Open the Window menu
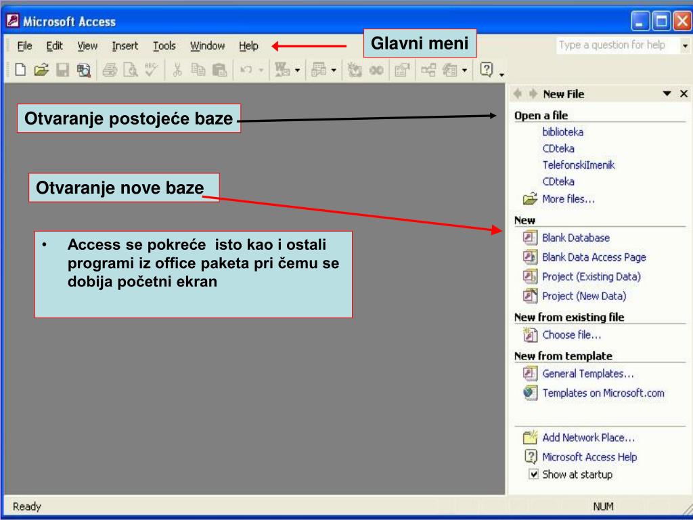The image size is (693, 520). point(207,45)
